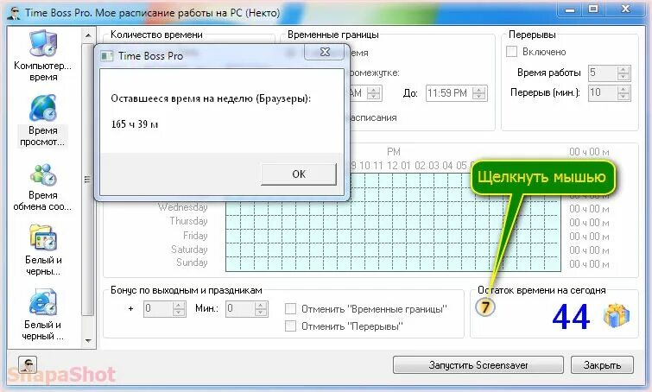Screen dimensions: 652x392
Task: Enable the Включено breaks checkbox
Action: (x=511, y=52)
